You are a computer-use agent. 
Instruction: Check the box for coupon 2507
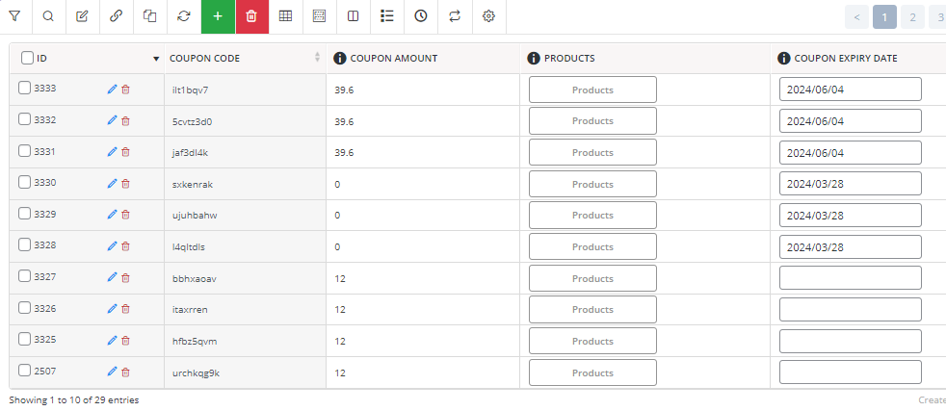coord(24,371)
